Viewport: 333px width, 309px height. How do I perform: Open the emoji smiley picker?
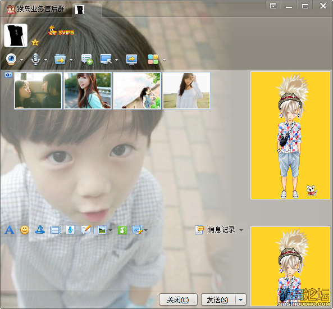coord(25,230)
